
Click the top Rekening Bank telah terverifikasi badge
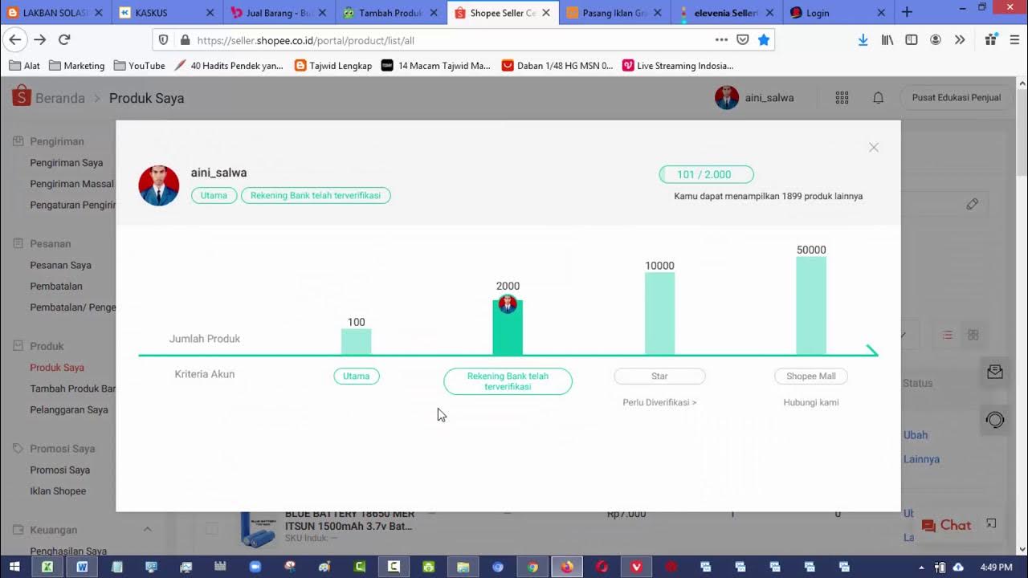click(x=316, y=195)
